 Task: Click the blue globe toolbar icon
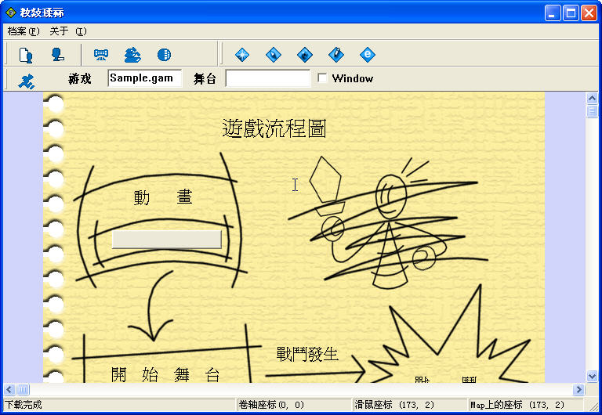tap(164, 55)
